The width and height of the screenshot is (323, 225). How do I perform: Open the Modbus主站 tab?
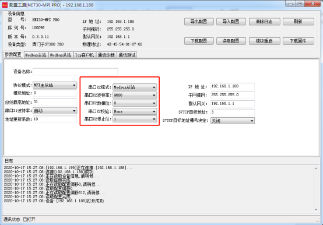(x=36, y=55)
